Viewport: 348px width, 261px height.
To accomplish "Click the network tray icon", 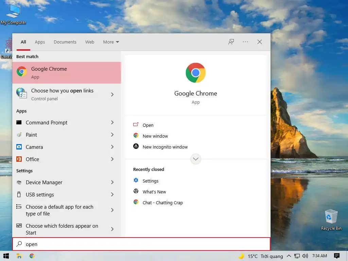I will [297, 256].
